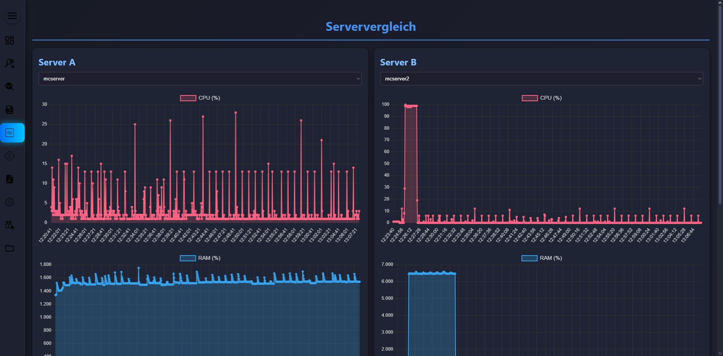
Task: Toggle the CPU (%) legend on Server B chart
Action: [541, 98]
